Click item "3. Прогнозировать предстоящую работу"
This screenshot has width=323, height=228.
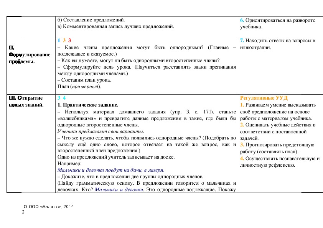[x=277, y=148]
